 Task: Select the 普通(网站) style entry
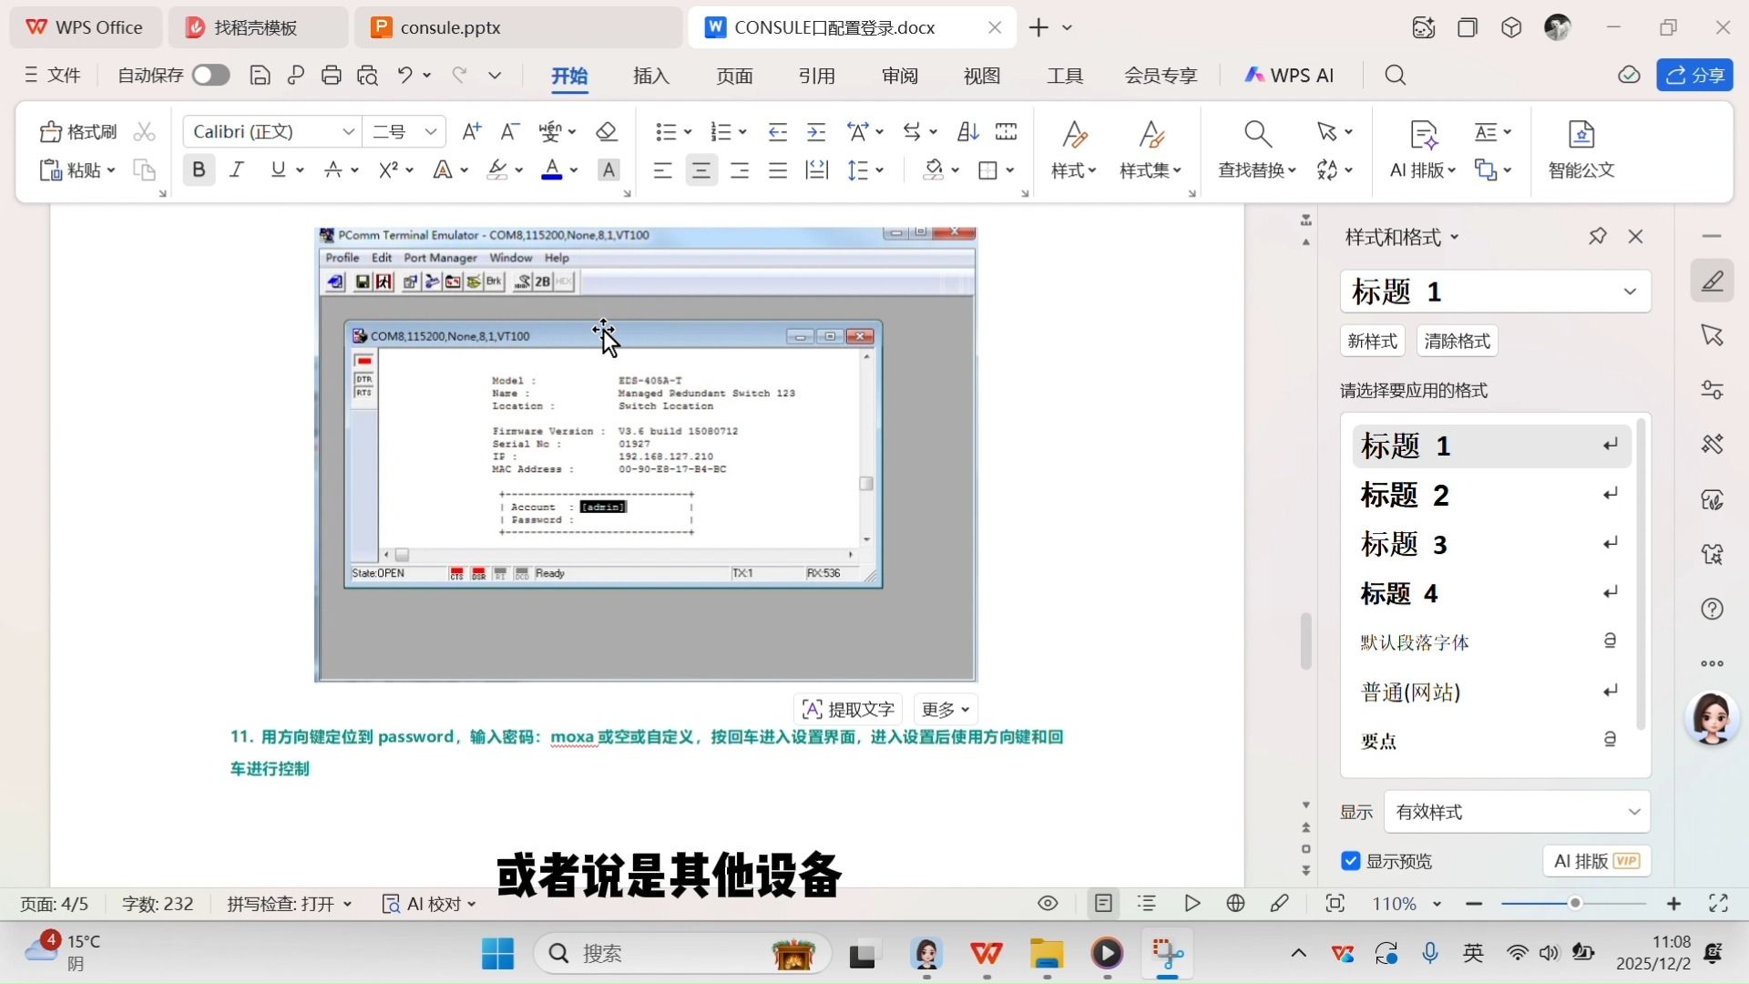click(1491, 692)
